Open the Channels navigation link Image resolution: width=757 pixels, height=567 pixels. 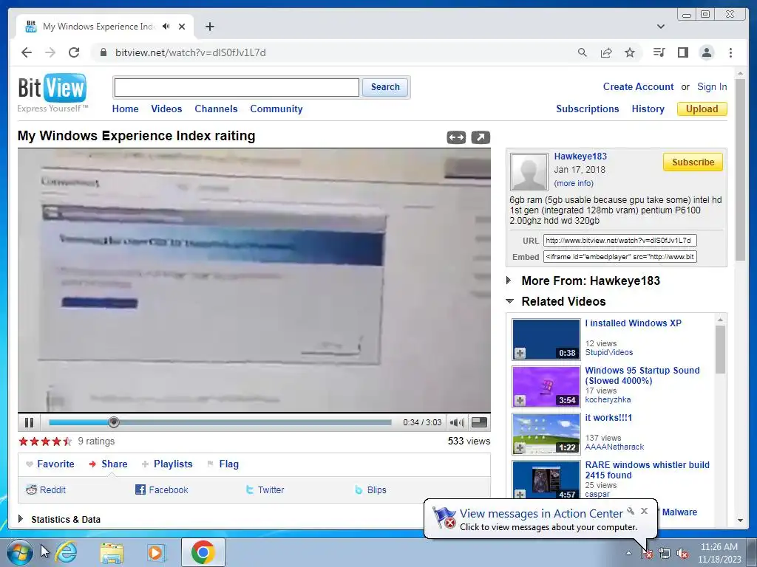(x=216, y=109)
